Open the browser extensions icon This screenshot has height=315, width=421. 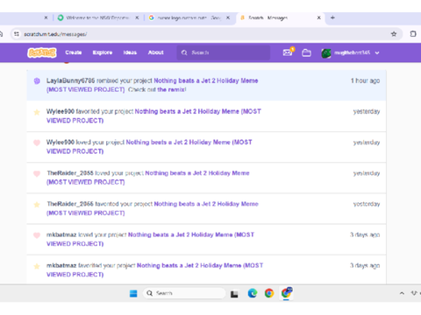click(x=413, y=34)
